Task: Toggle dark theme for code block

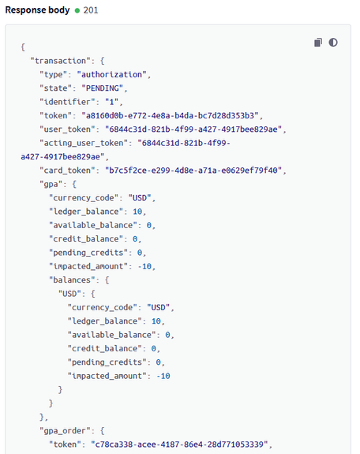Action: coord(333,43)
